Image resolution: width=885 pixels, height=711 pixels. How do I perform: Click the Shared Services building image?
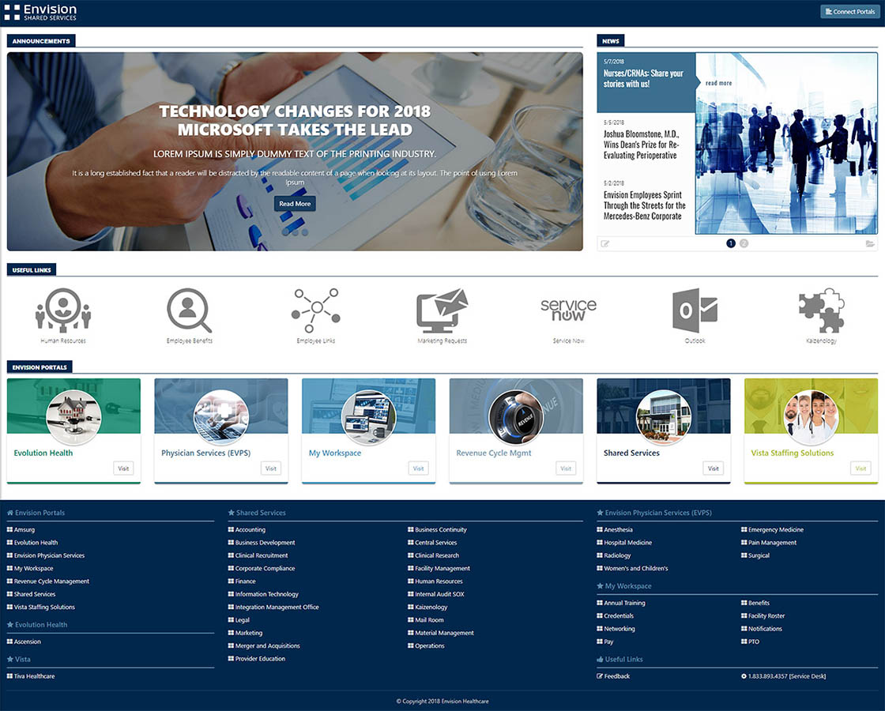tap(663, 418)
